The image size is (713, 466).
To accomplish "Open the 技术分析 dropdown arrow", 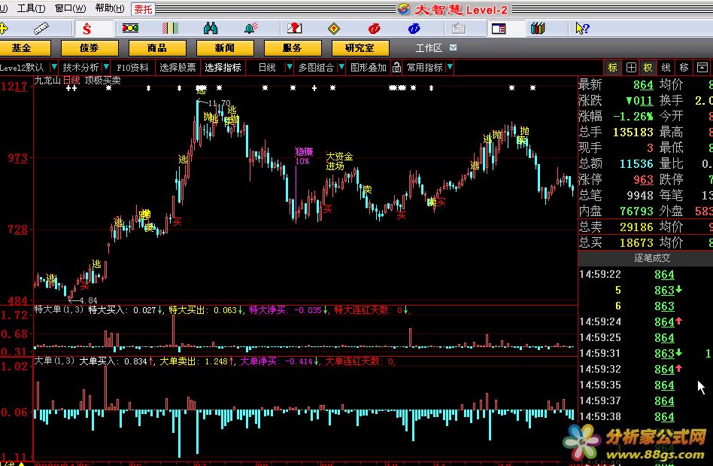I will 106,67.
